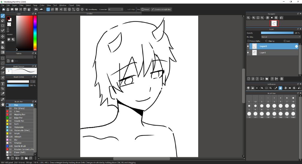Click Navigator zoom in icon

pyautogui.click(x=254, y=17)
